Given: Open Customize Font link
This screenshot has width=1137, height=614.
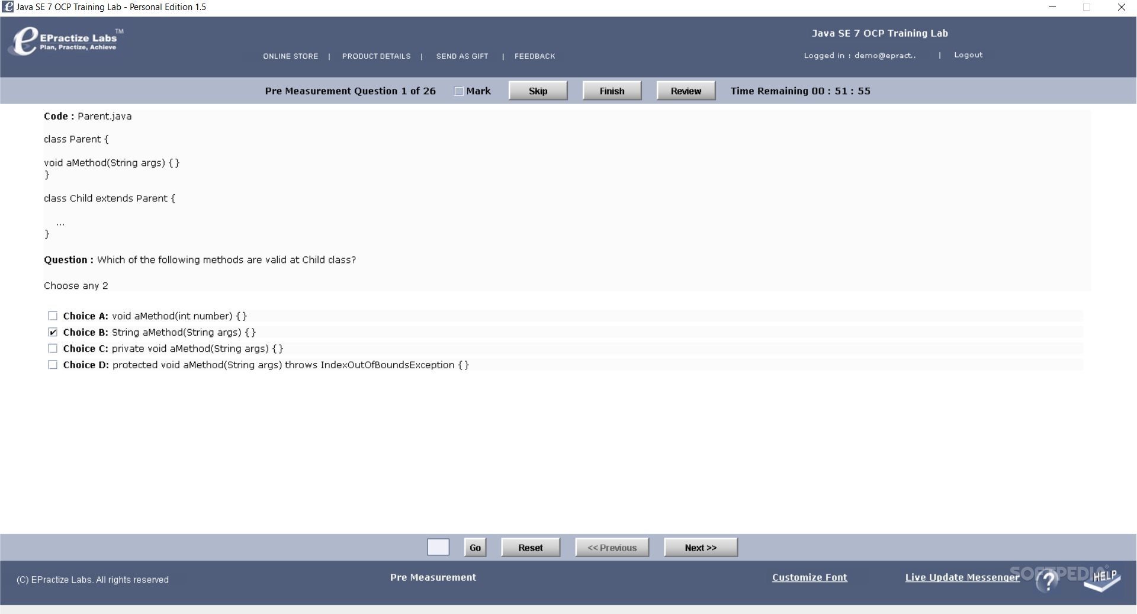Looking at the screenshot, I should coord(810,577).
